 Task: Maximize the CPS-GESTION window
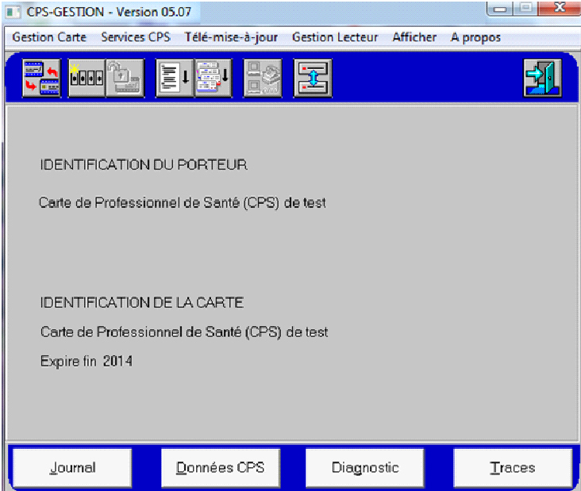tap(525, 9)
